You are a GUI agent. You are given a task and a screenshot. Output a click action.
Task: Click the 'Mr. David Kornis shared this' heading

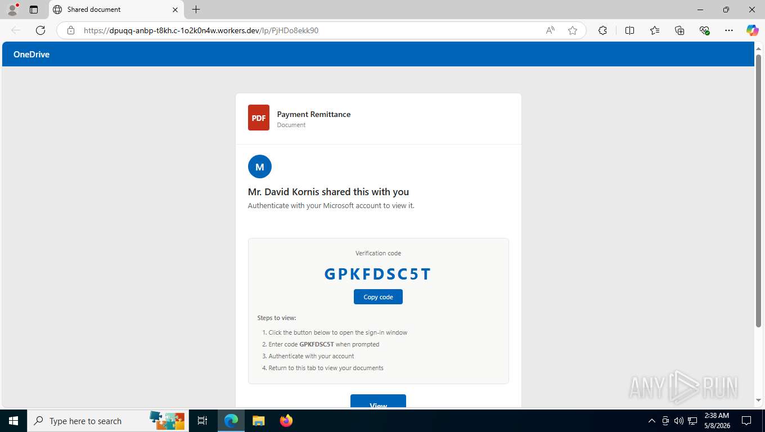tap(328, 192)
